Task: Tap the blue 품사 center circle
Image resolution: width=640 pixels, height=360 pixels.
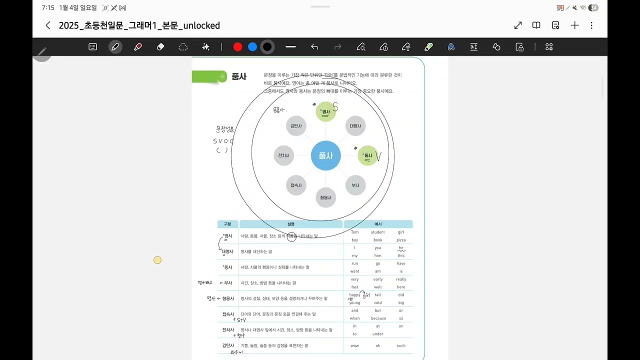Action: [x=325, y=155]
